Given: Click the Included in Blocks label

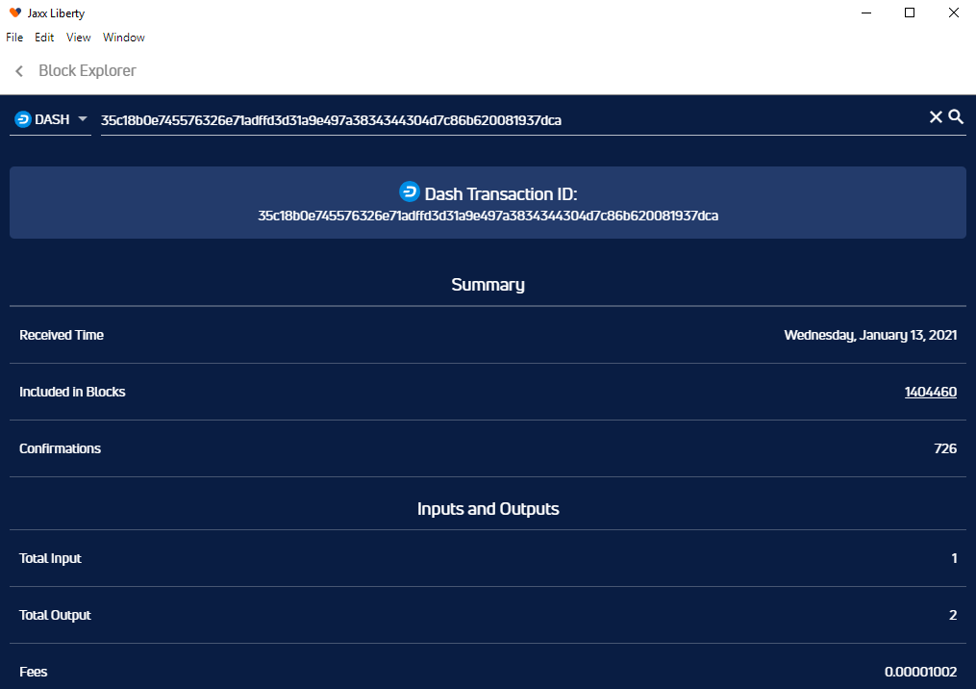Looking at the screenshot, I should 72,392.
